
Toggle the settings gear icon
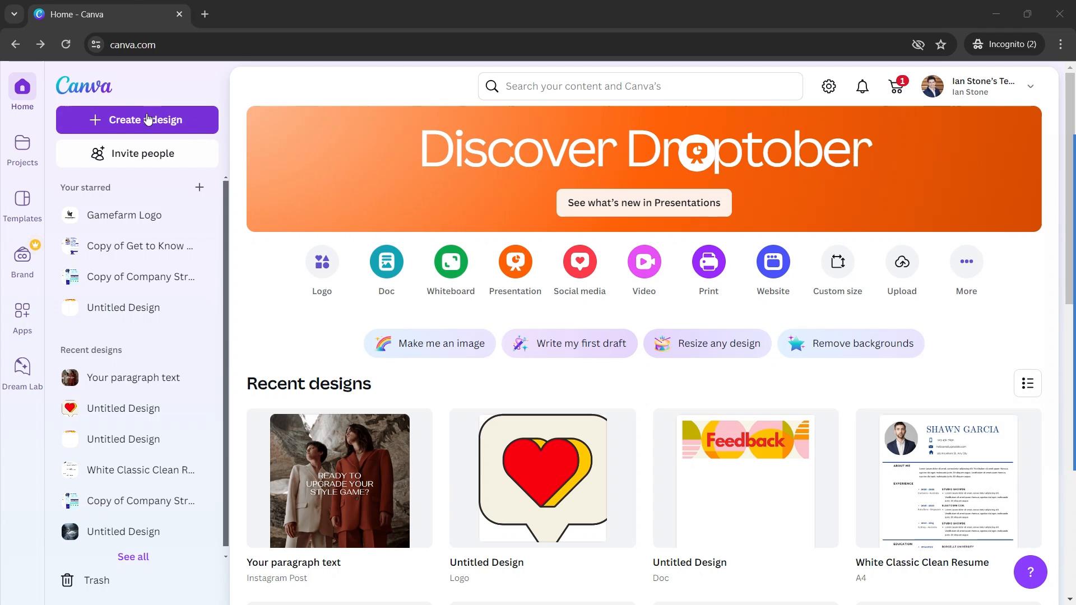(x=829, y=86)
